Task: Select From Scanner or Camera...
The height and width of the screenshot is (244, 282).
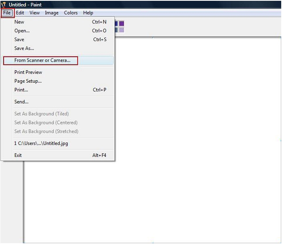Action: (42, 60)
